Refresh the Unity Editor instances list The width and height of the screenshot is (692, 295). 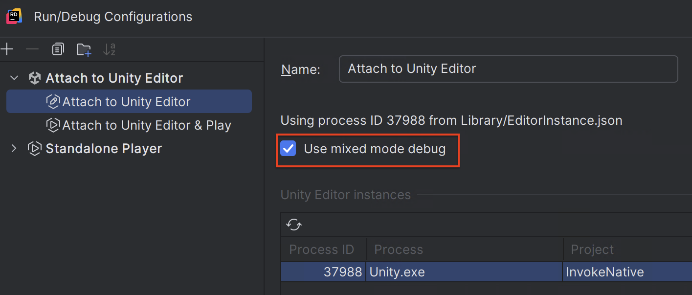(x=293, y=224)
